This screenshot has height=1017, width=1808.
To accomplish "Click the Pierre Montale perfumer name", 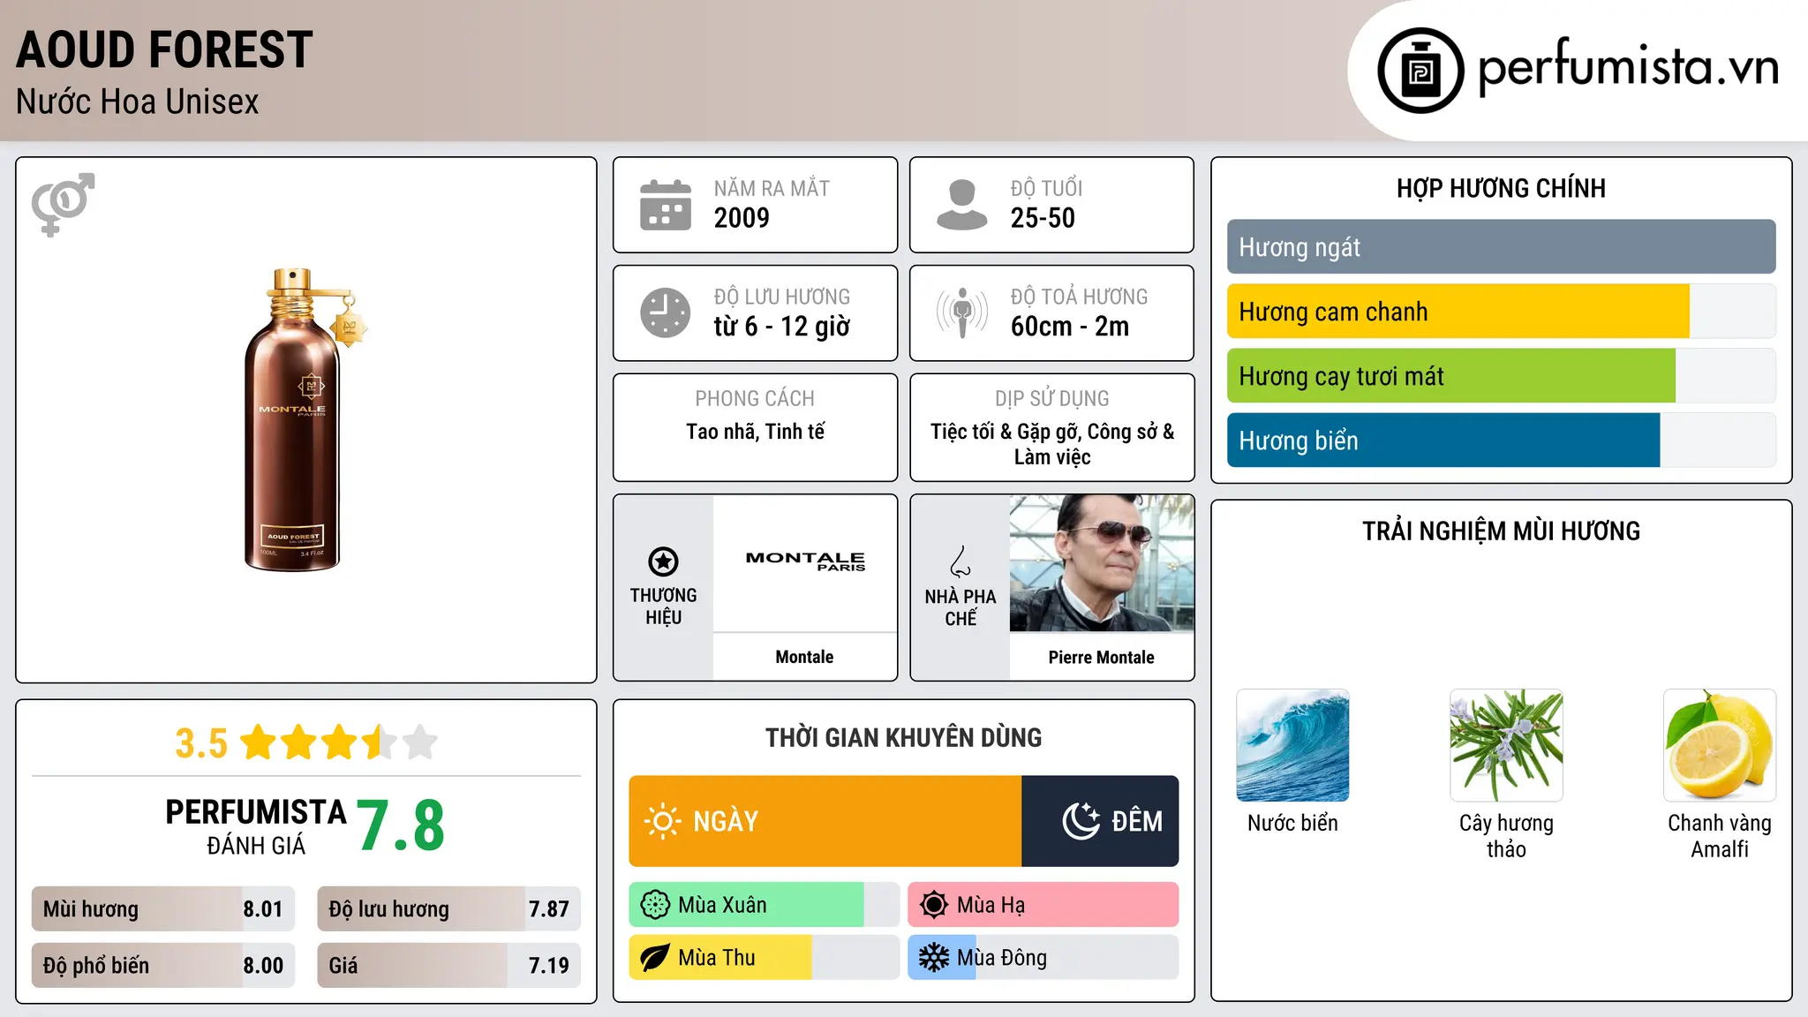I will click(x=1101, y=657).
